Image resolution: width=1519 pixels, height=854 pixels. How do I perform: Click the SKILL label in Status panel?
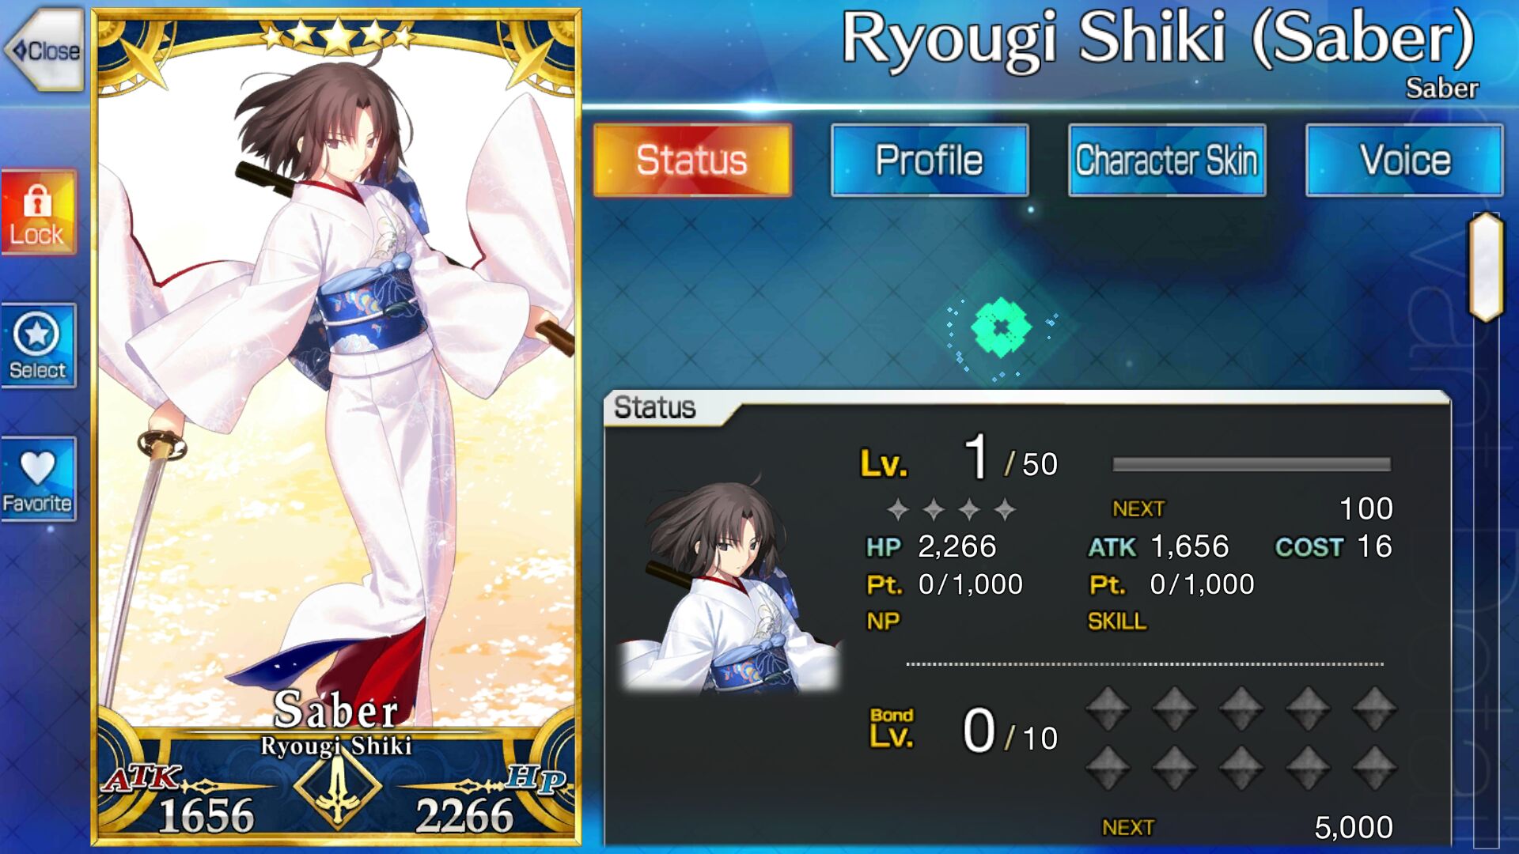(1116, 622)
